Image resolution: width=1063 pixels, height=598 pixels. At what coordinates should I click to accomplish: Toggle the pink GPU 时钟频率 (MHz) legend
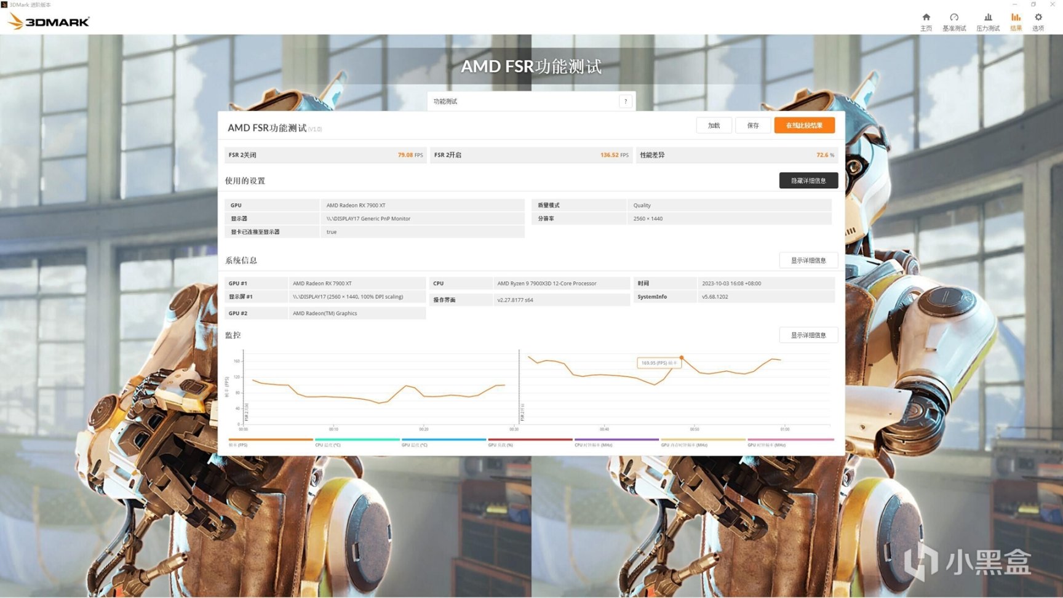pyautogui.click(x=790, y=442)
